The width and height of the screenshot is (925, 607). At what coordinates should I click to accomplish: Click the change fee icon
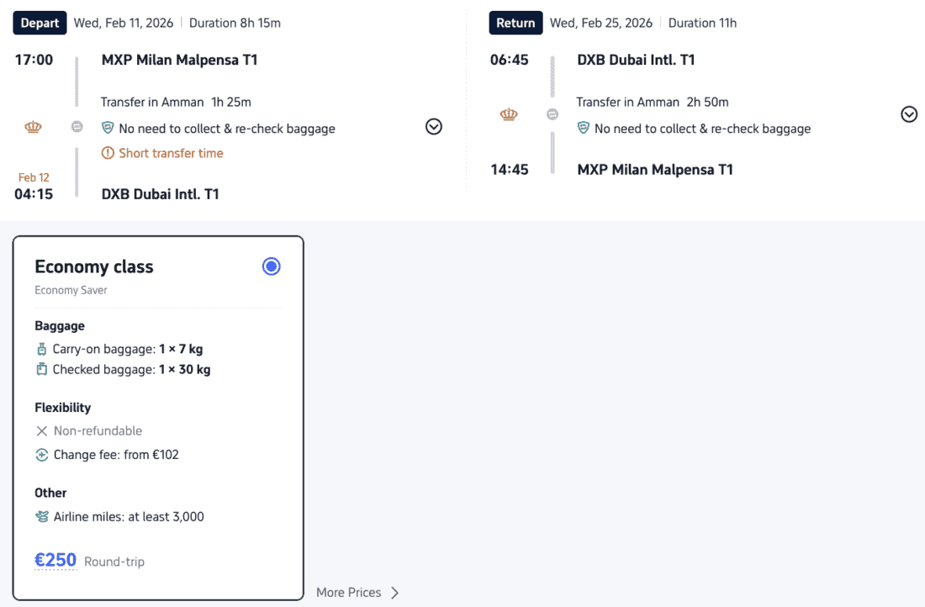coord(42,455)
